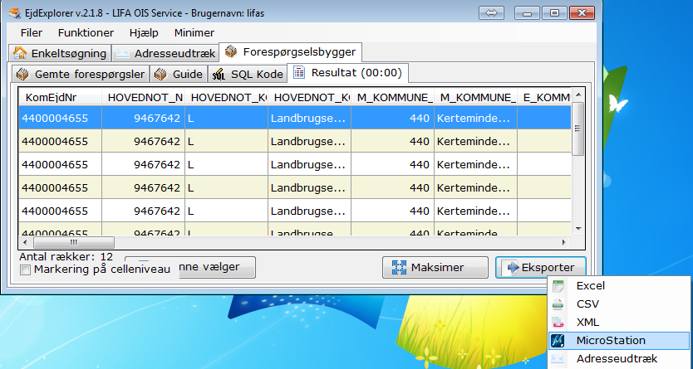693x369 pixels.
Task: Click the box icon on Guide tab
Action: coord(160,74)
